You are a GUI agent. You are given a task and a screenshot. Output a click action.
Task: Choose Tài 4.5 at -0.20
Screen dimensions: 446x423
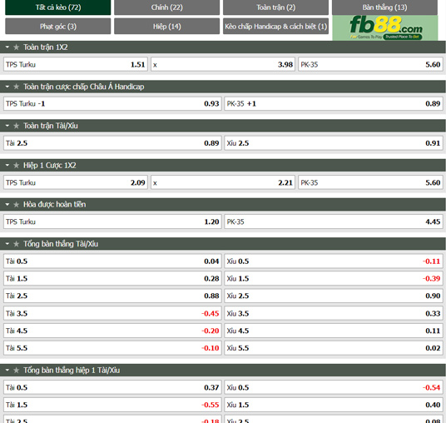[112, 331]
